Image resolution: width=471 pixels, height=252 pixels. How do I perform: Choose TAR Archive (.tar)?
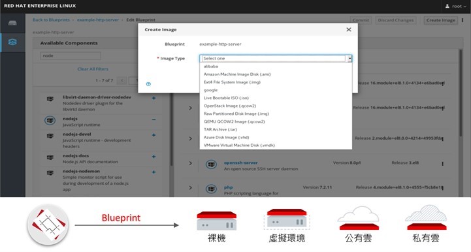(x=276, y=129)
